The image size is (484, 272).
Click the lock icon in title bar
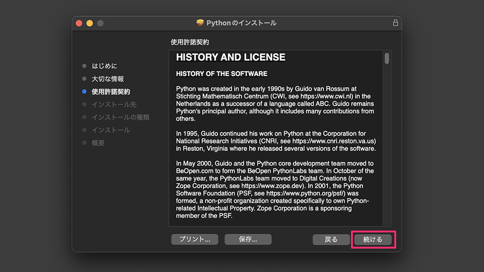click(x=395, y=23)
